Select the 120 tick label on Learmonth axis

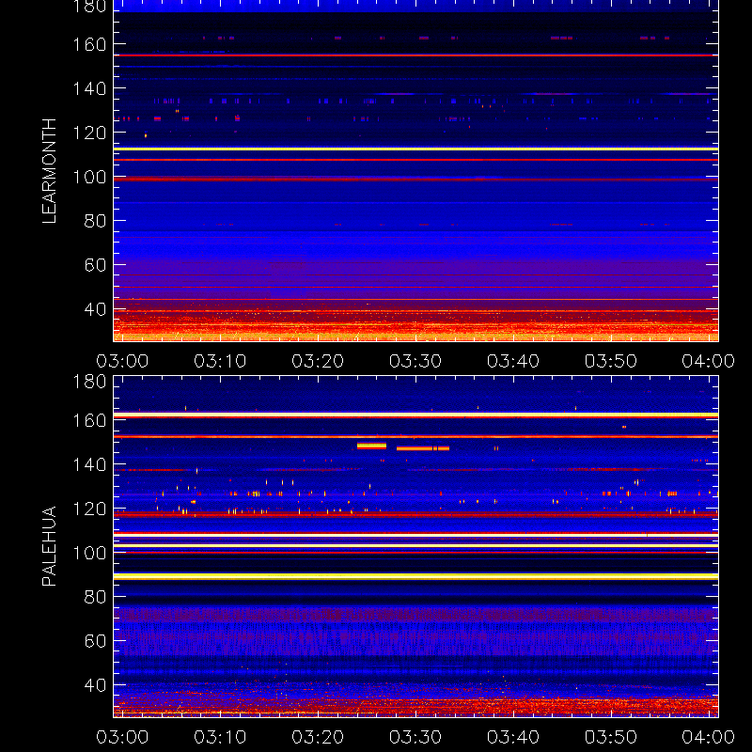click(89, 133)
